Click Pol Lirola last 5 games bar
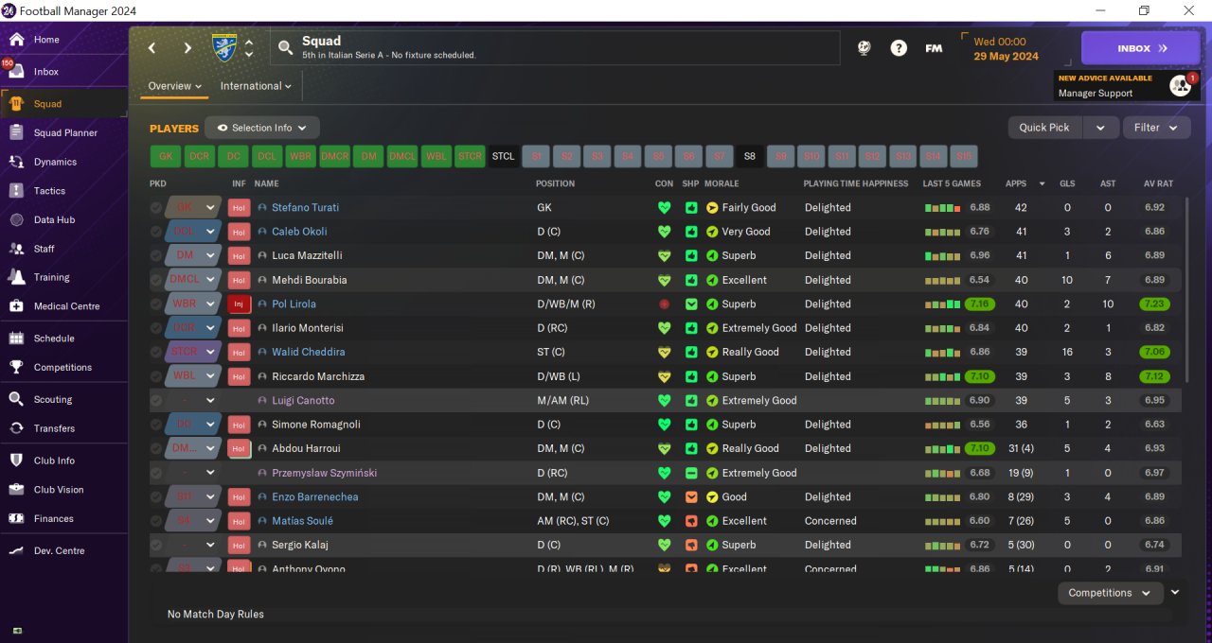 click(943, 304)
